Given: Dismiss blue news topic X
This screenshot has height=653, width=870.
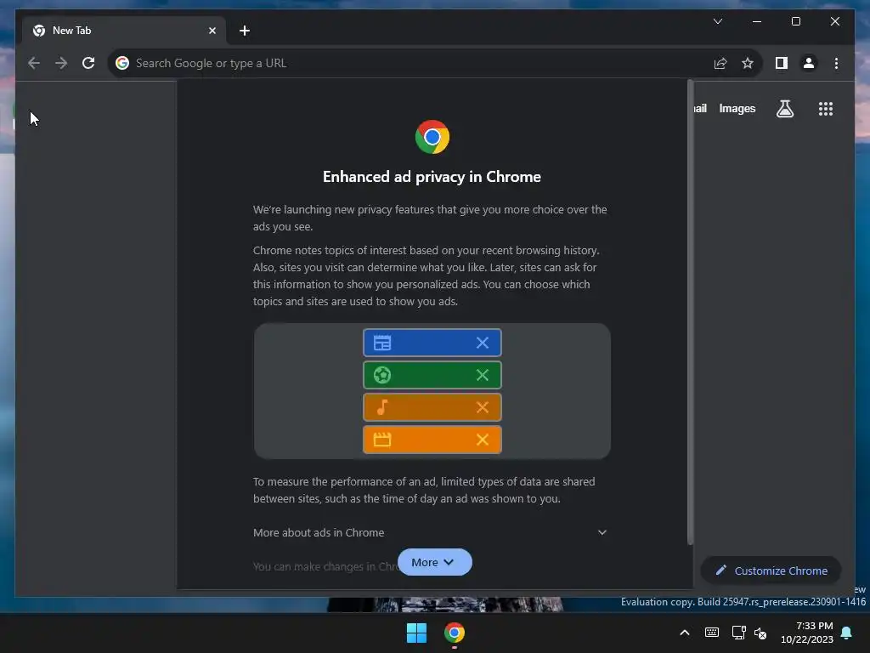Looking at the screenshot, I should click(x=483, y=343).
